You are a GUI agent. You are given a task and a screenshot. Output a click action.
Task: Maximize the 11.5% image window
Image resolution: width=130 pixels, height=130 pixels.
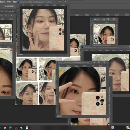(x=60, y=2)
